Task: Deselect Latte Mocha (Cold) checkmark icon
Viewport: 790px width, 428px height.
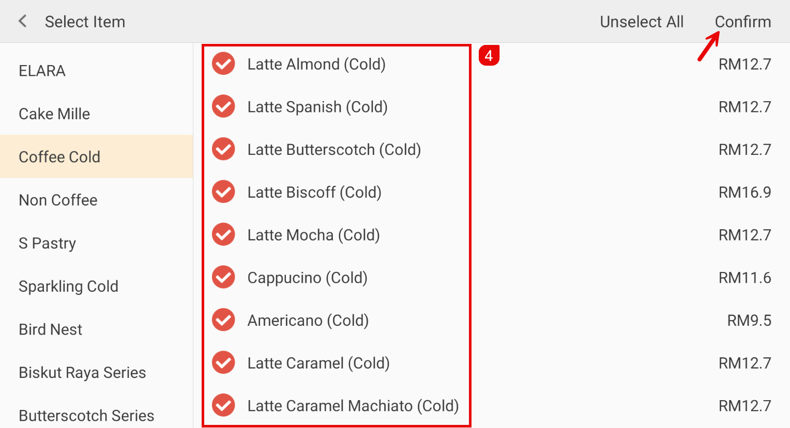Action: pos(223,235)
